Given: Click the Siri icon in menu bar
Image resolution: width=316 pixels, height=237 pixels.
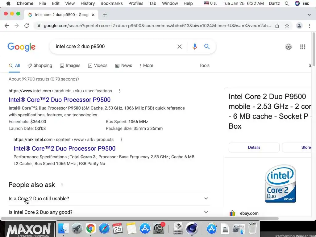Looking at the screenshot, I should click(297, 3).
